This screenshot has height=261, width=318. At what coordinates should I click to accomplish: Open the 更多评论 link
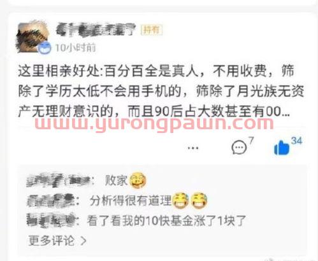pyautogui.click(x=52, y=241)
